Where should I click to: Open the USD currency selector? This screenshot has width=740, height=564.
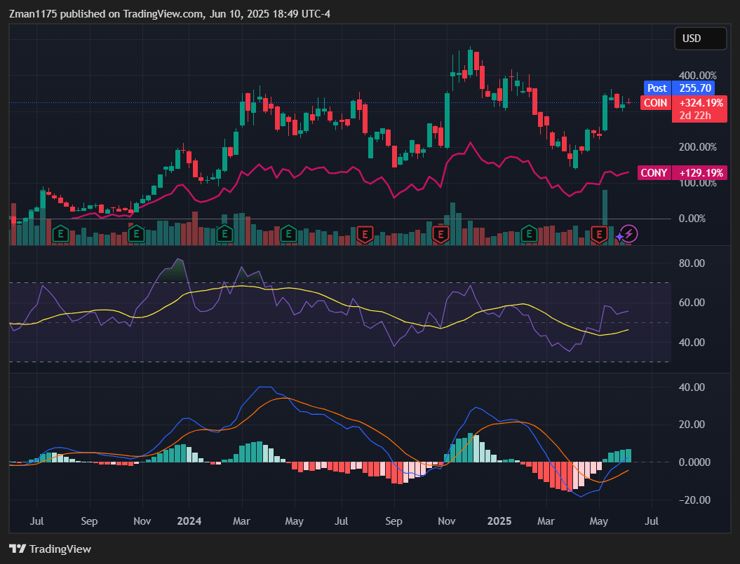coord(700,39)
